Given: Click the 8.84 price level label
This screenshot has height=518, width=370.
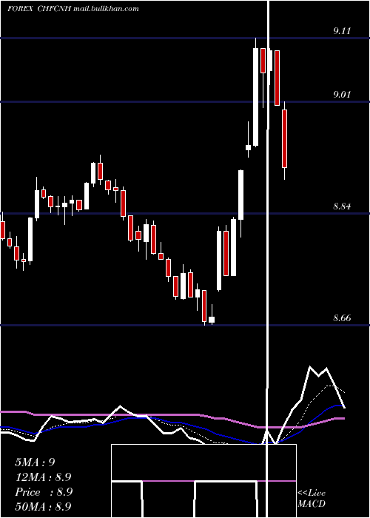Looking at the screenshot, I should [342, 206].
